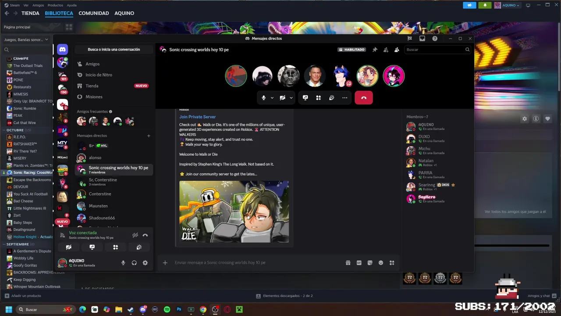This screenshot has width=561, height=316.
Task: Open the 'Sr, Conterstine' group chat
Action: tap(113, 182)
